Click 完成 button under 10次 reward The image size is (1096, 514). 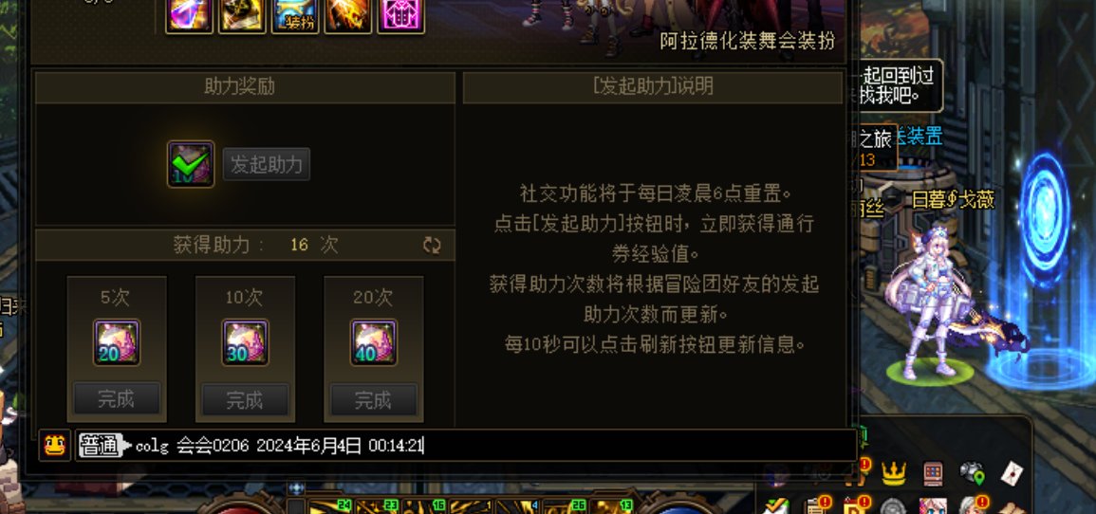click(x=246, y=400)
